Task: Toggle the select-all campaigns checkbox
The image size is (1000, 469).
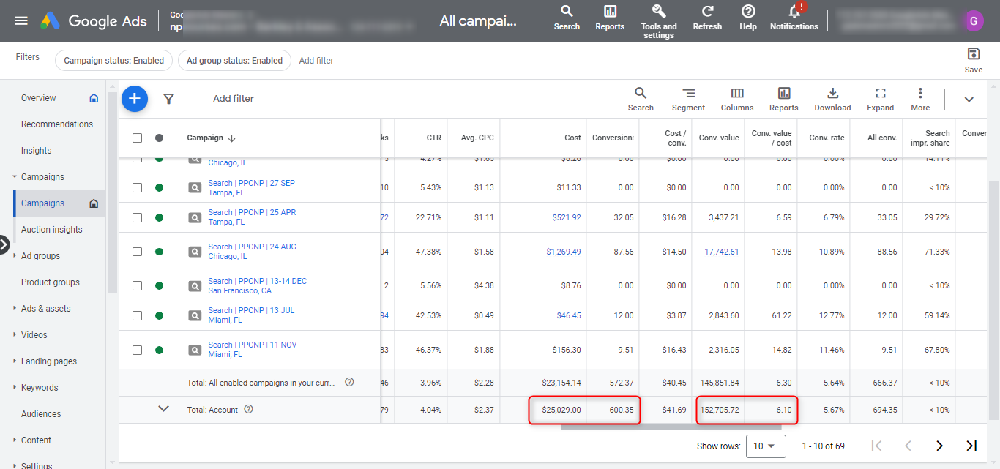Action: point(137,138)
